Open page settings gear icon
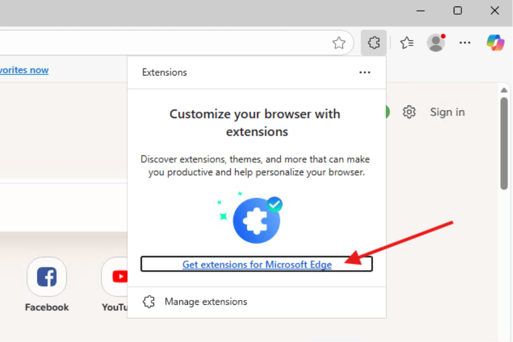This screenshot has height=342, width=513. tap(409, 112)
